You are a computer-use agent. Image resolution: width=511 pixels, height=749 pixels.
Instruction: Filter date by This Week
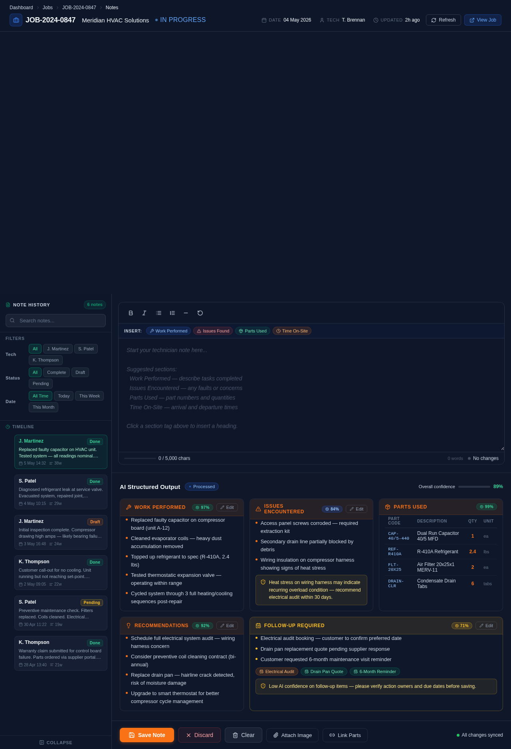click(89, 396)
